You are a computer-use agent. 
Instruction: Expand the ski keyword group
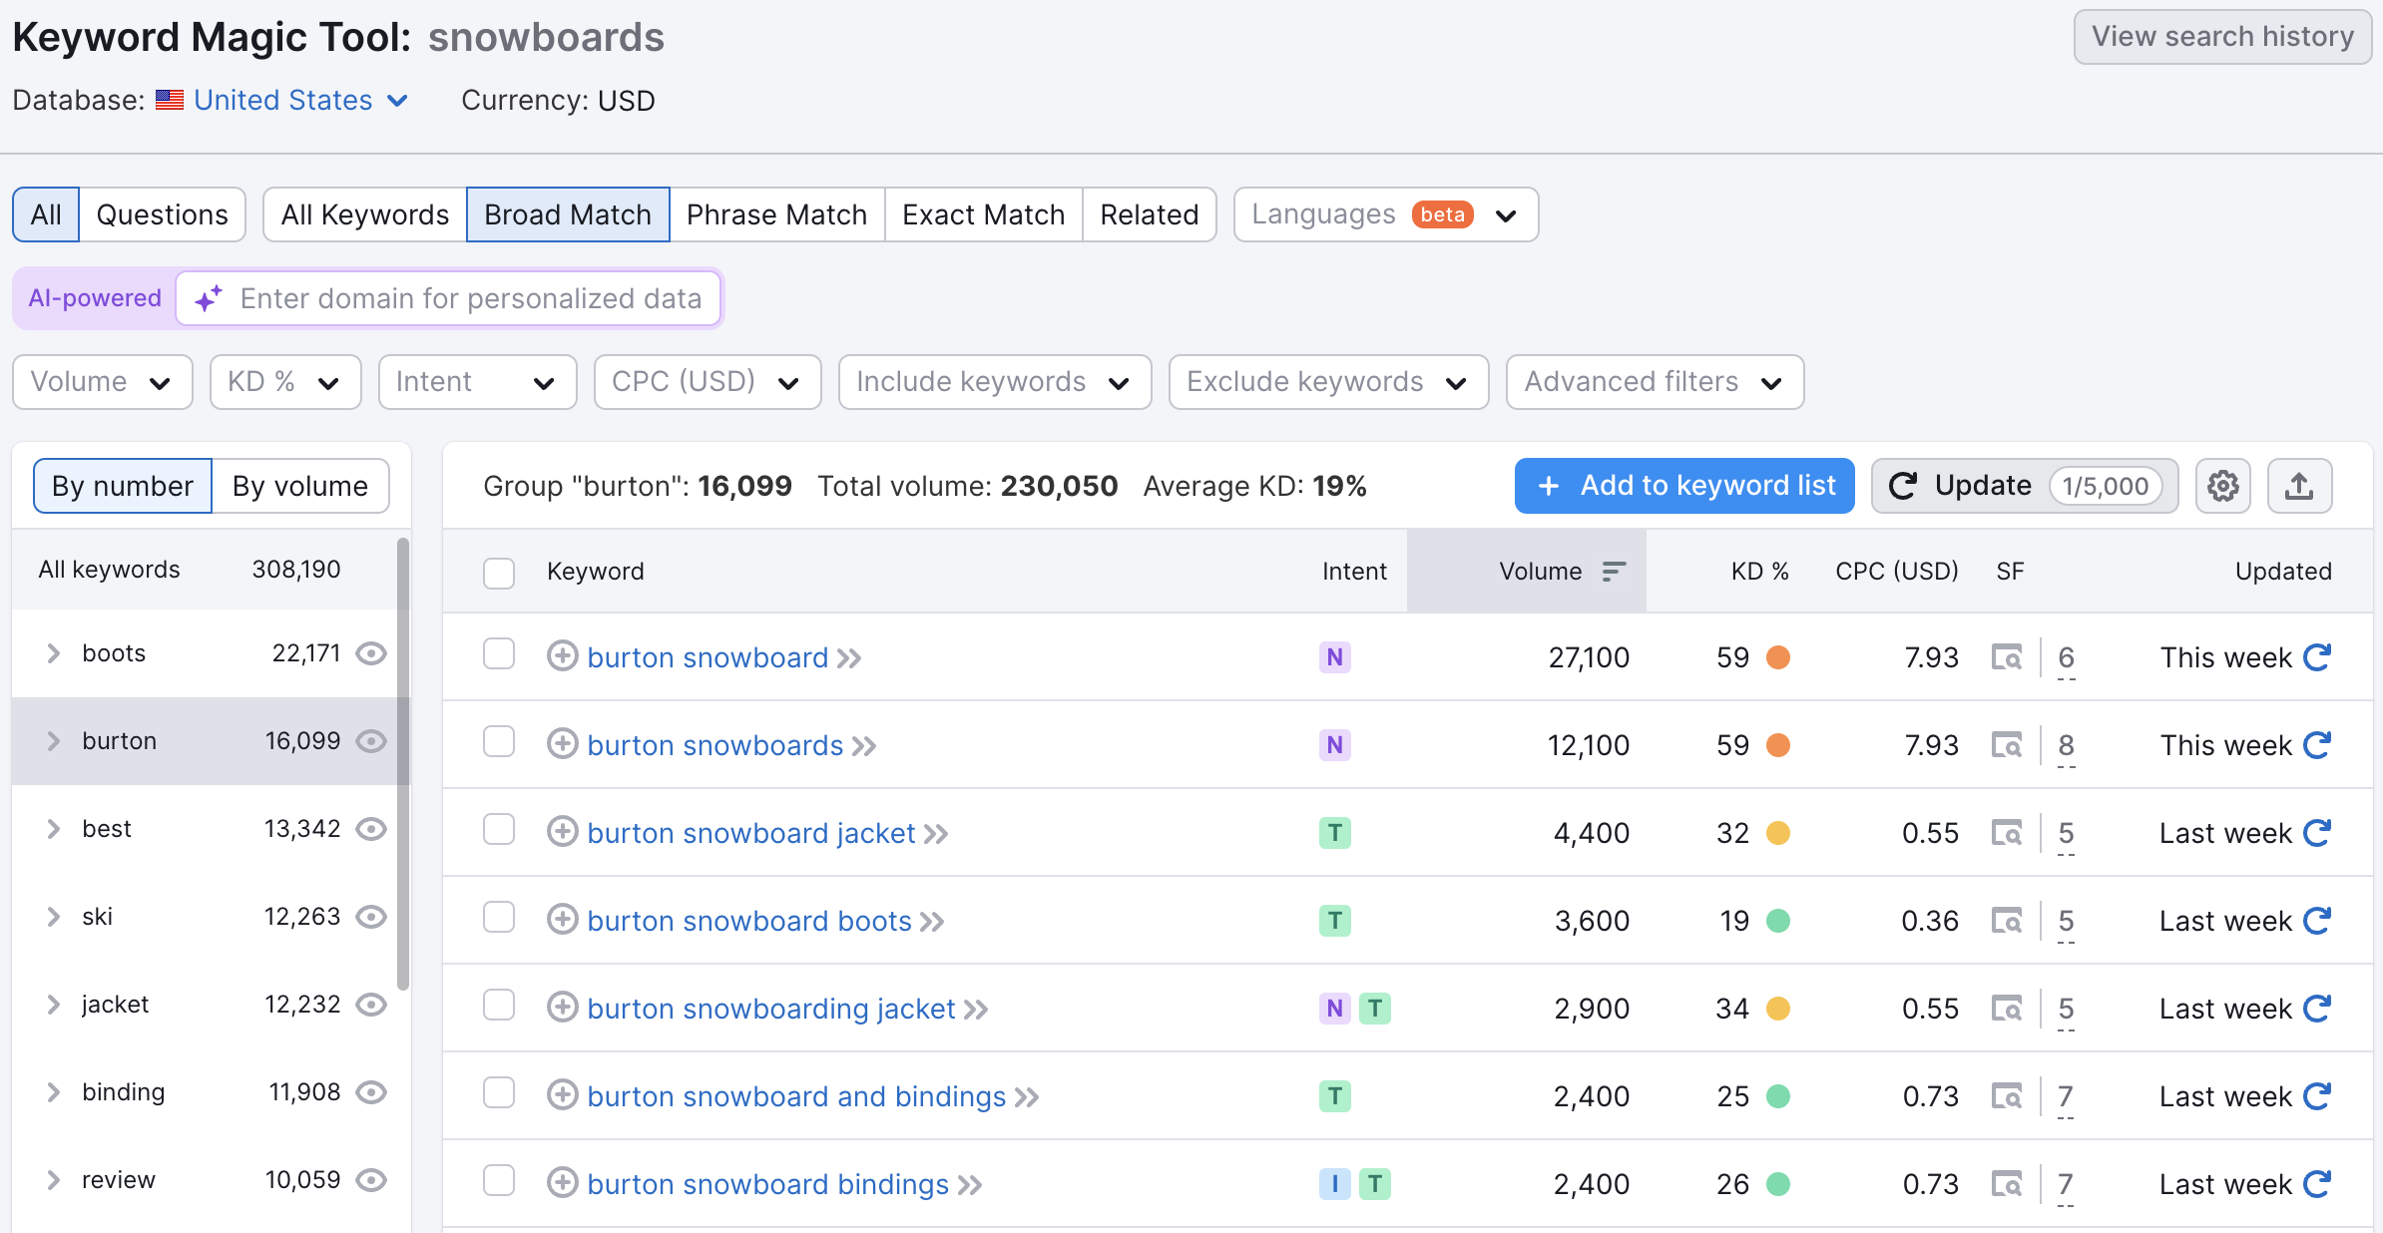point(54,917)
